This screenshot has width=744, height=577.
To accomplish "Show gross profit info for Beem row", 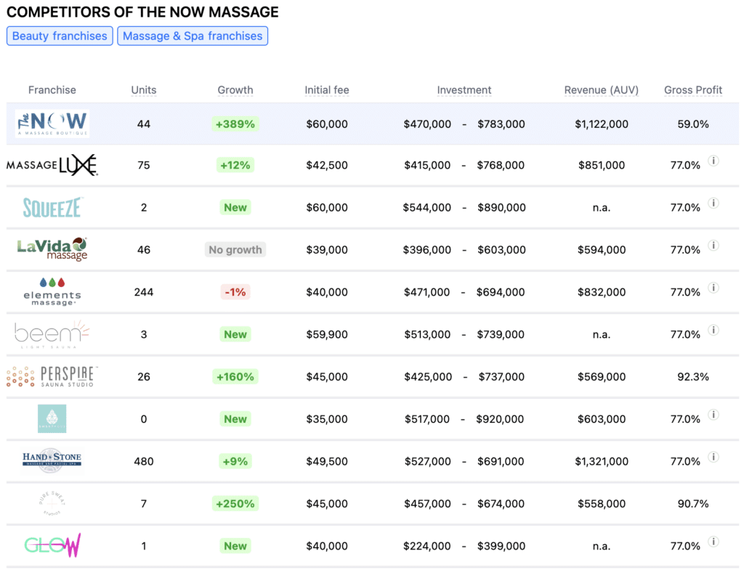I will 713,330.
